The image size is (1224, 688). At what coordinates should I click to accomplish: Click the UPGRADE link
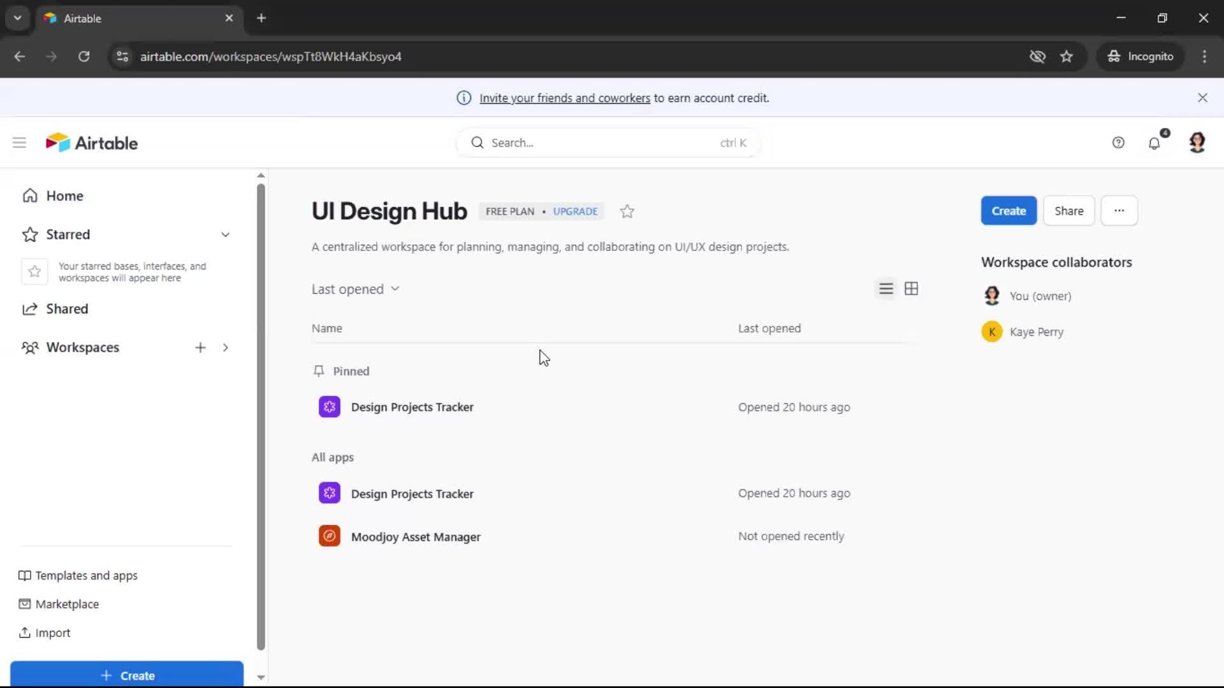point(575,211)
